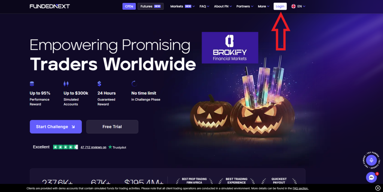
Task: Open the microphone Try Fundee widget
Action: (x=371, y=160)
